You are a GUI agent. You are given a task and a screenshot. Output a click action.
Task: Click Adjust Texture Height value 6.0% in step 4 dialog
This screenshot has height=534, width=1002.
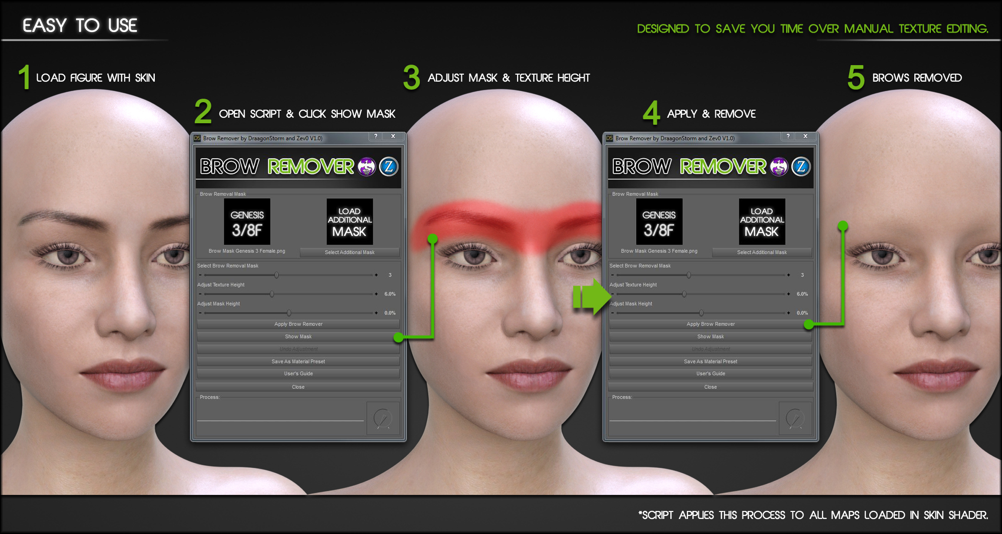(802, 294)
